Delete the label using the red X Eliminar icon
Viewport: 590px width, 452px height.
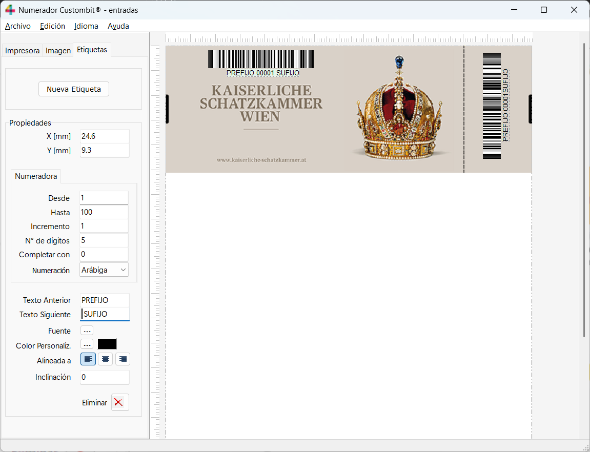(119, 402)
